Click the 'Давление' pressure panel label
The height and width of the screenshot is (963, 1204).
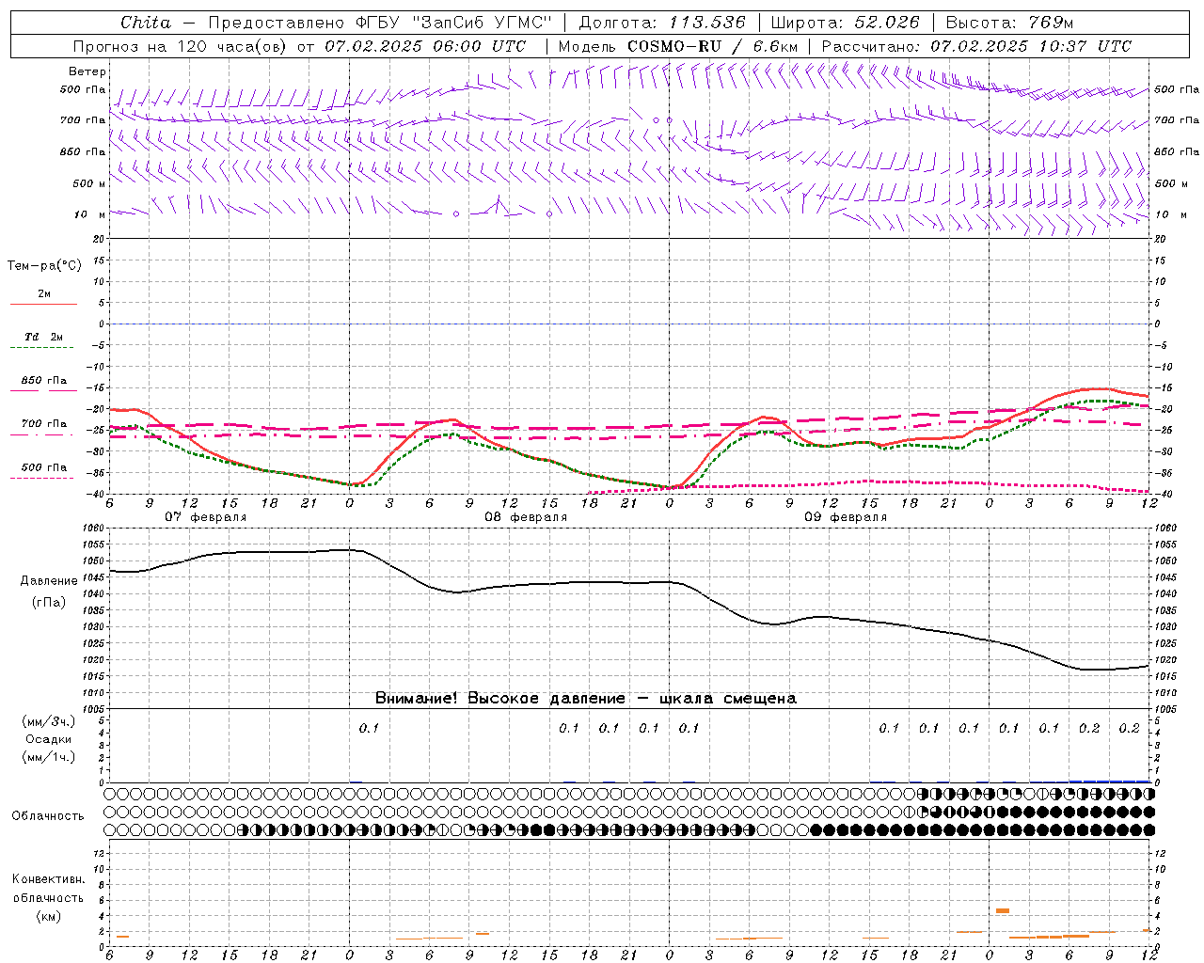click(49, 581)
